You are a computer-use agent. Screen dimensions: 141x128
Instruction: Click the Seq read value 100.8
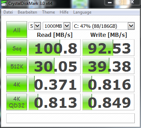point(55,48)
